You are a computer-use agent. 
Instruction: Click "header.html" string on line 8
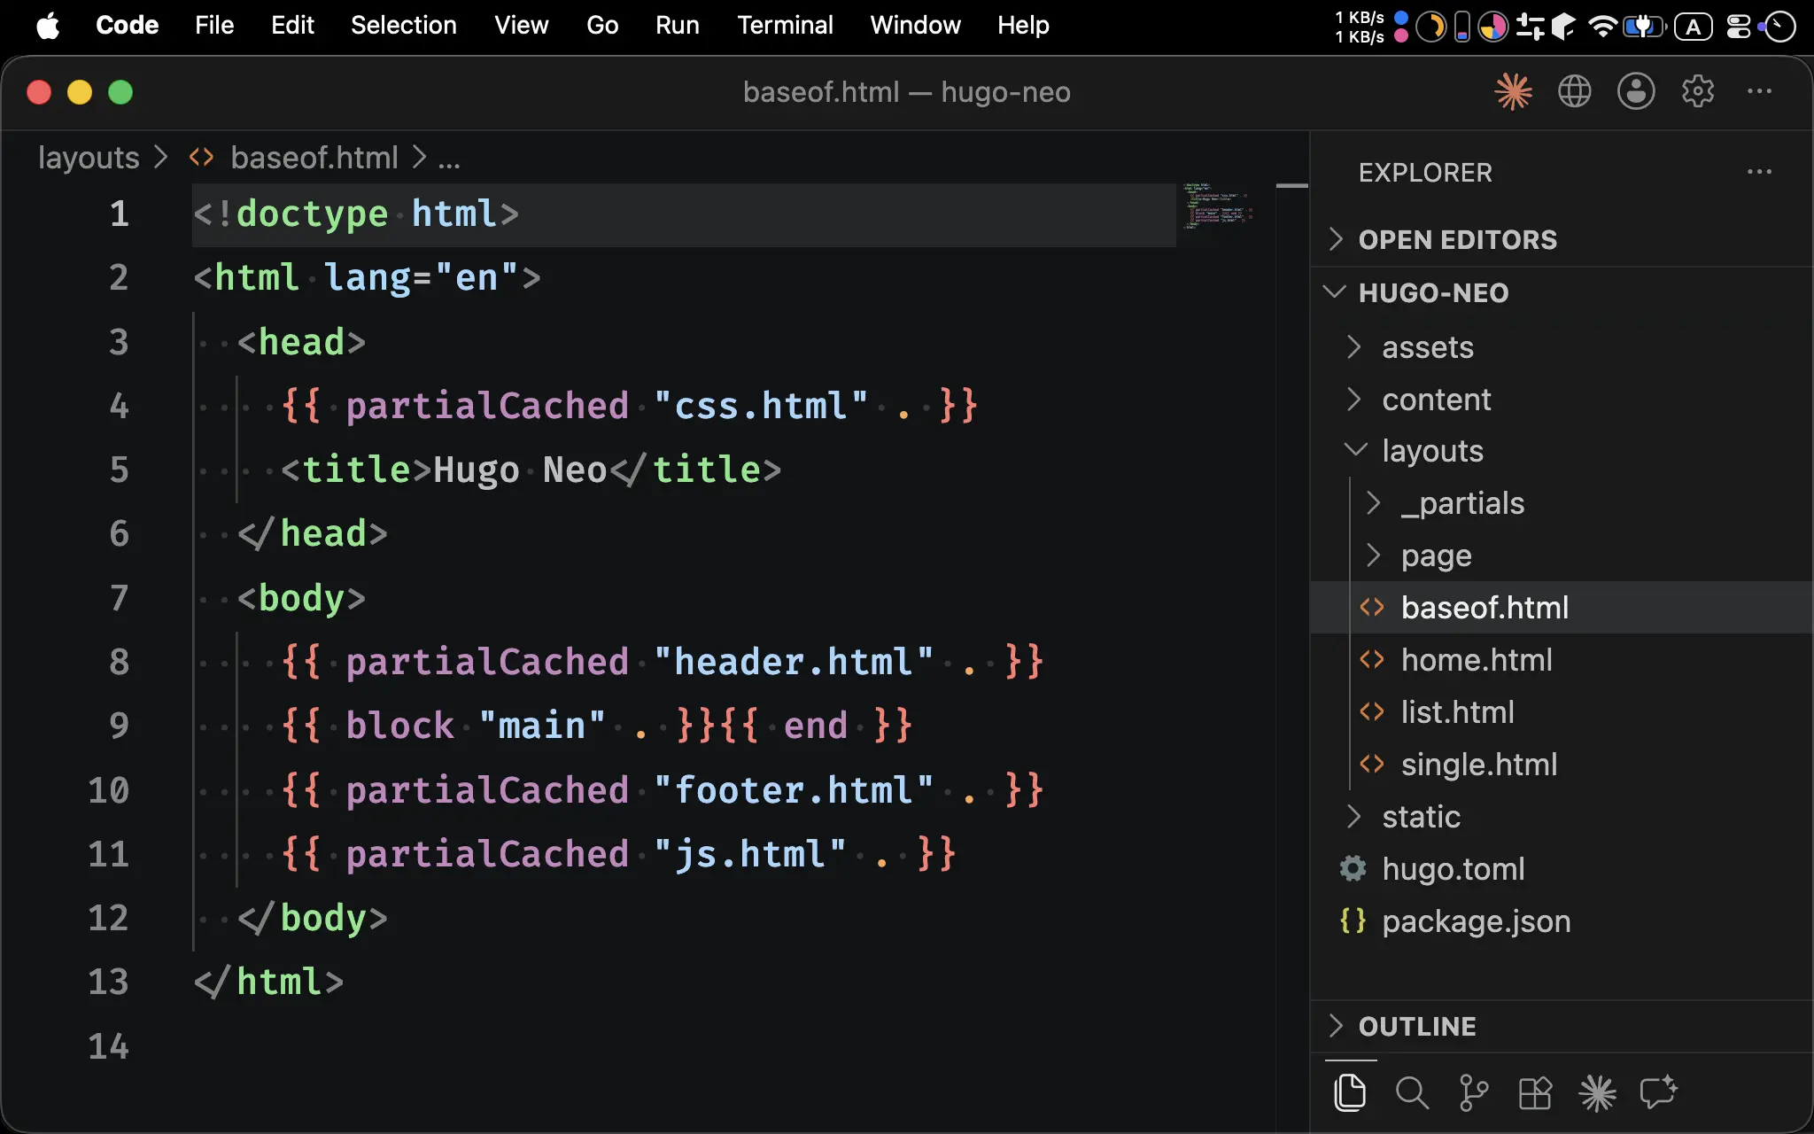tap(794, 662)
